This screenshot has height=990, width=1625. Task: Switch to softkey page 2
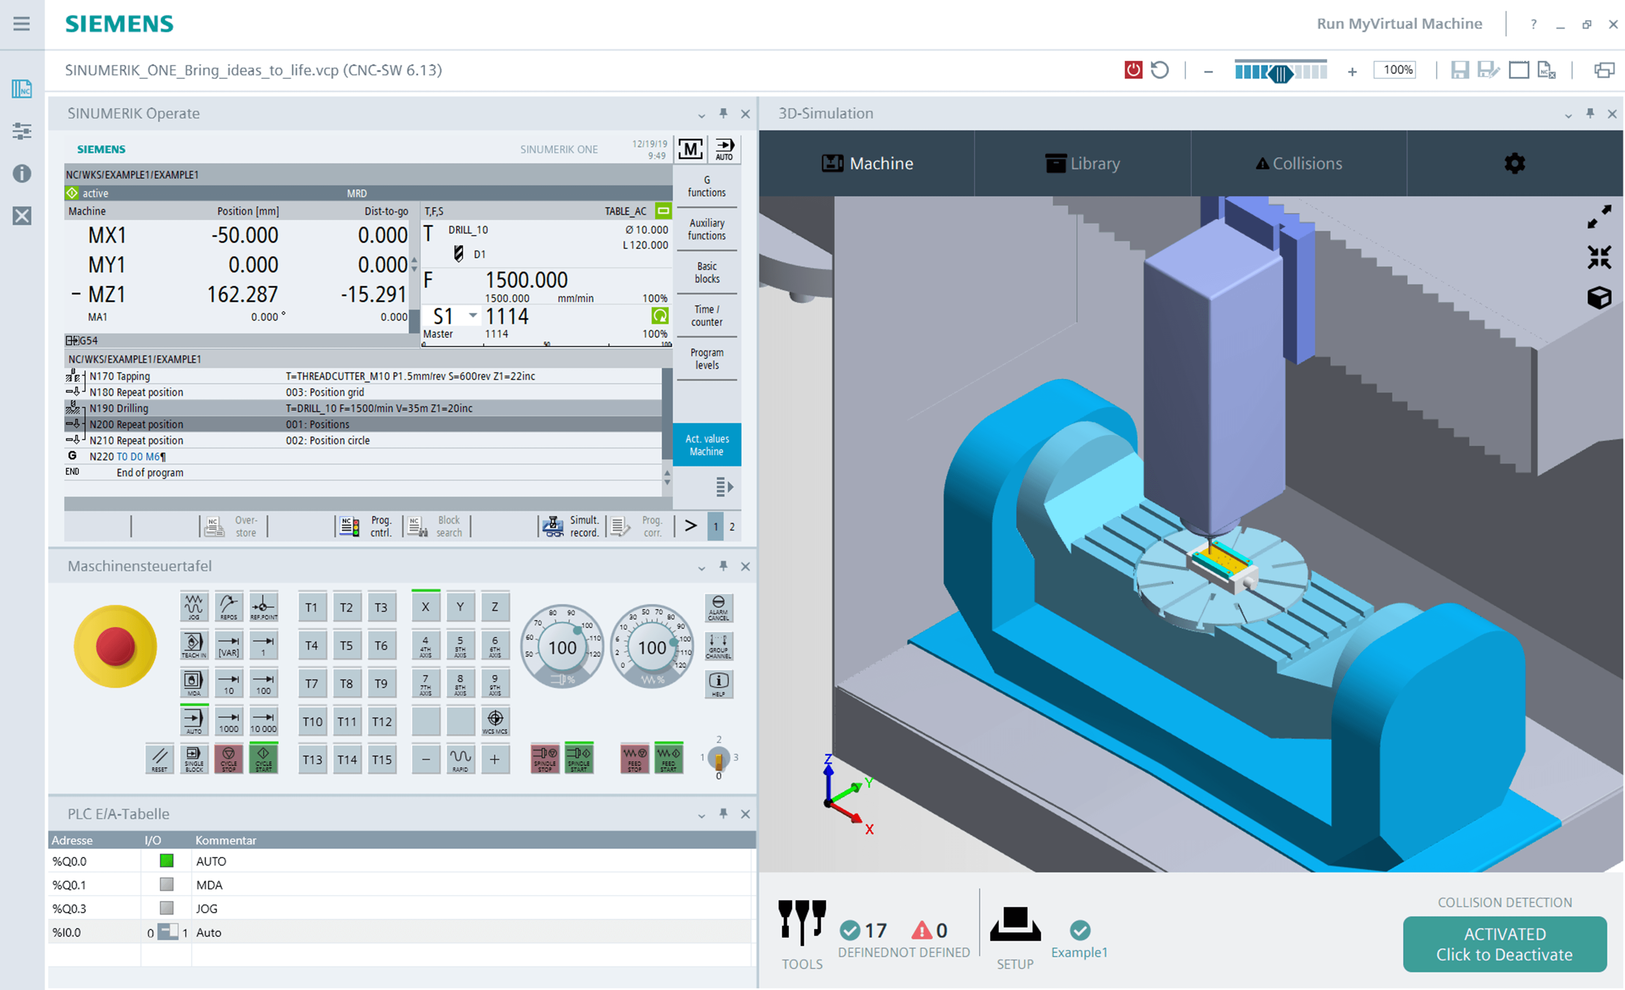tap(731, 526)
